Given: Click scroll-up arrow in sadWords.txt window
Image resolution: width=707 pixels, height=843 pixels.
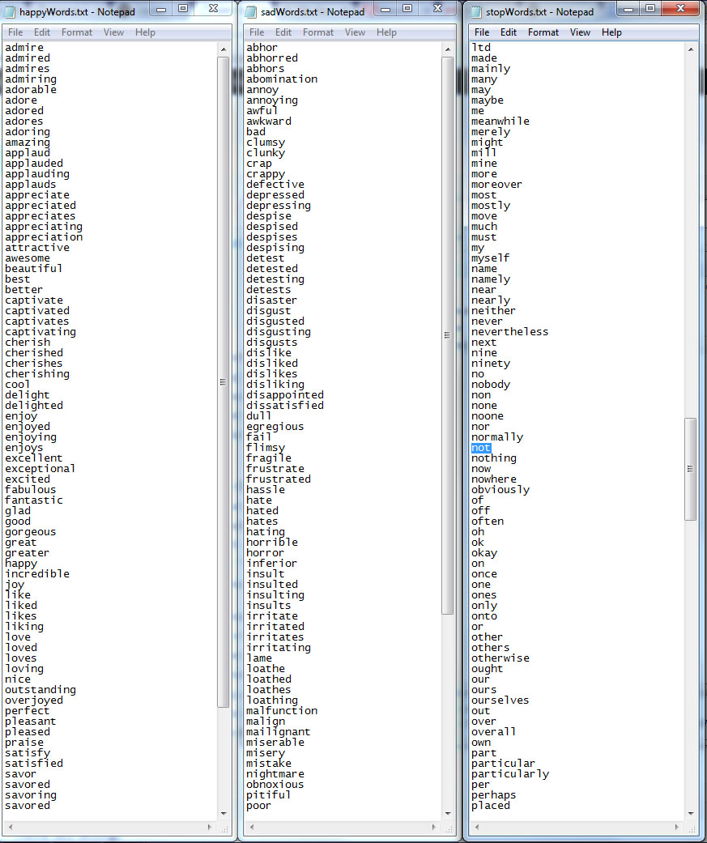Looking at the screenshot, I should 448,49.
